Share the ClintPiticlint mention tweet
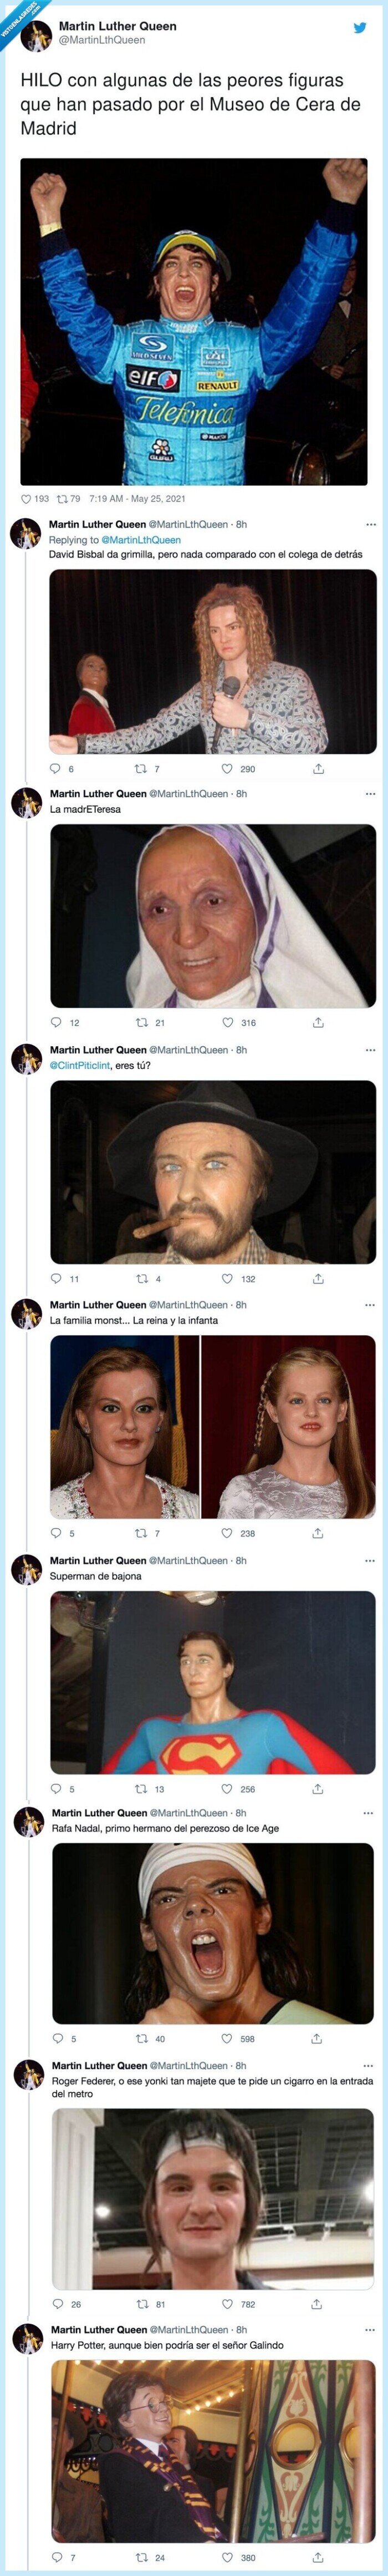The image size is (388, 2576). click(x=317, y=1278)
